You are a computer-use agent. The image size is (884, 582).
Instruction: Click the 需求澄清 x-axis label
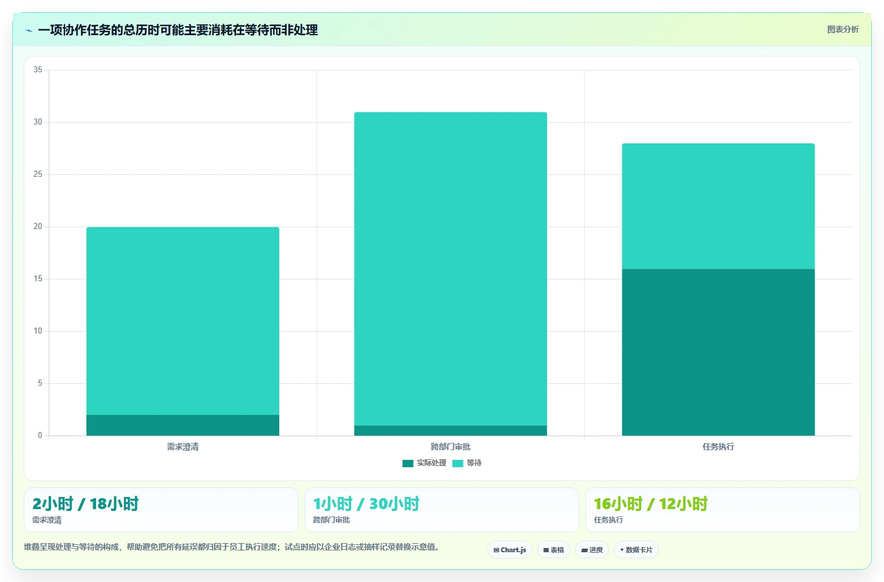pos(183,447)
